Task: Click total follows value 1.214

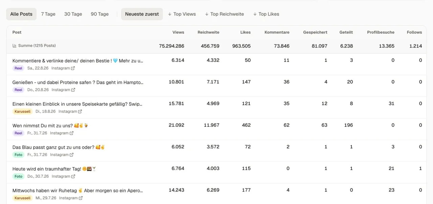Action: (x=416, y=46)
